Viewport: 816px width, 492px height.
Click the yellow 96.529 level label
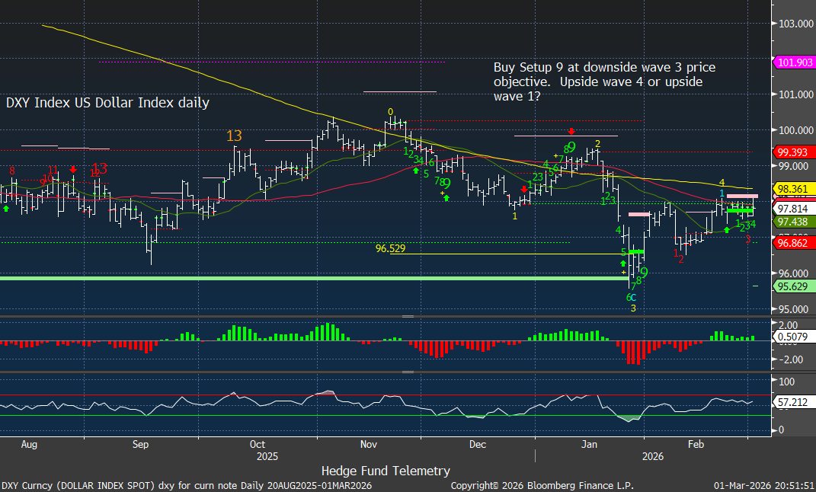pos(390,248)
